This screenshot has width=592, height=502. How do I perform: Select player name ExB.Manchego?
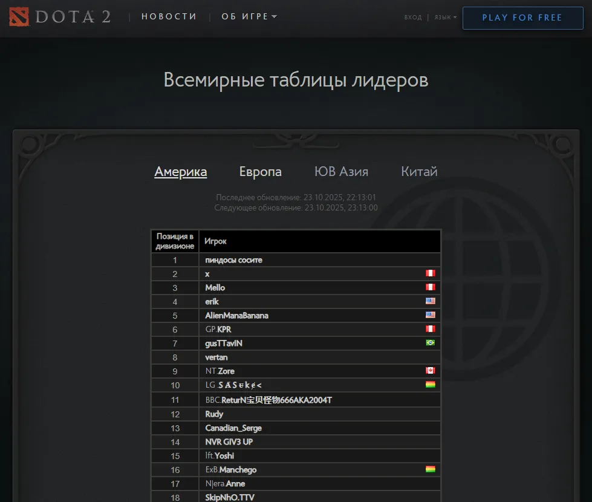pos(230,470)
